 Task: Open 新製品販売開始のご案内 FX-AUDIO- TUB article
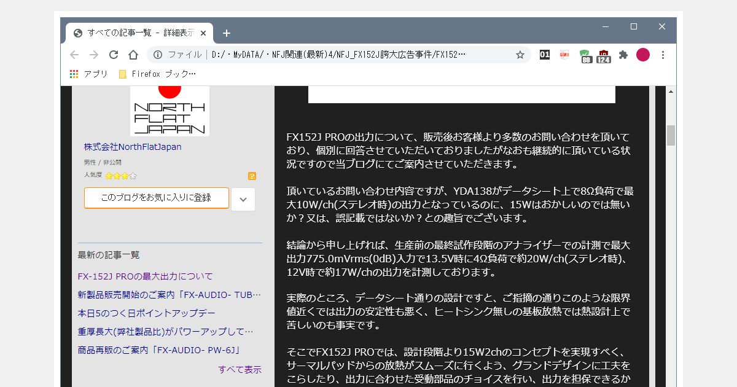pyautogui.click(x=170, y=295)
